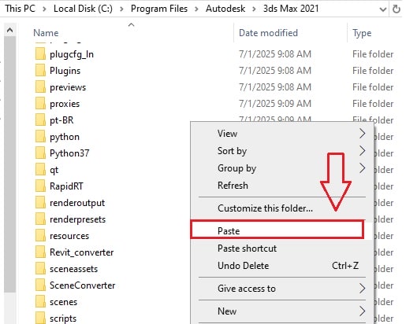Open the address bar history dropdown arrow

click(382, 9)
